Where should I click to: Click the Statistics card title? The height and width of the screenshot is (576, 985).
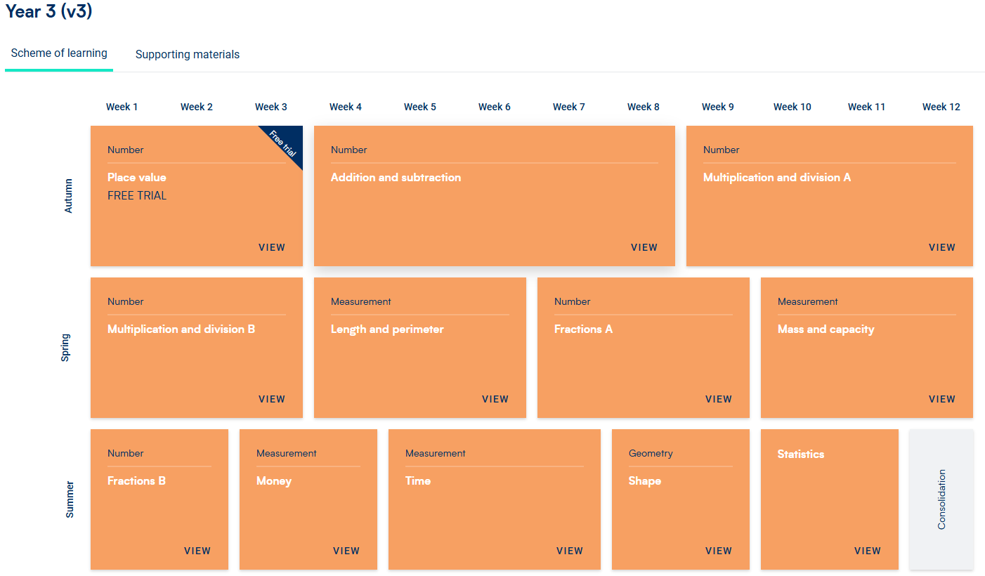coord(800,454)
